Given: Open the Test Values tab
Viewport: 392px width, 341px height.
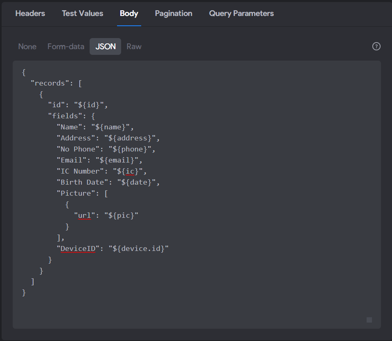Looking at the screenshot, I should coord(83,13).
